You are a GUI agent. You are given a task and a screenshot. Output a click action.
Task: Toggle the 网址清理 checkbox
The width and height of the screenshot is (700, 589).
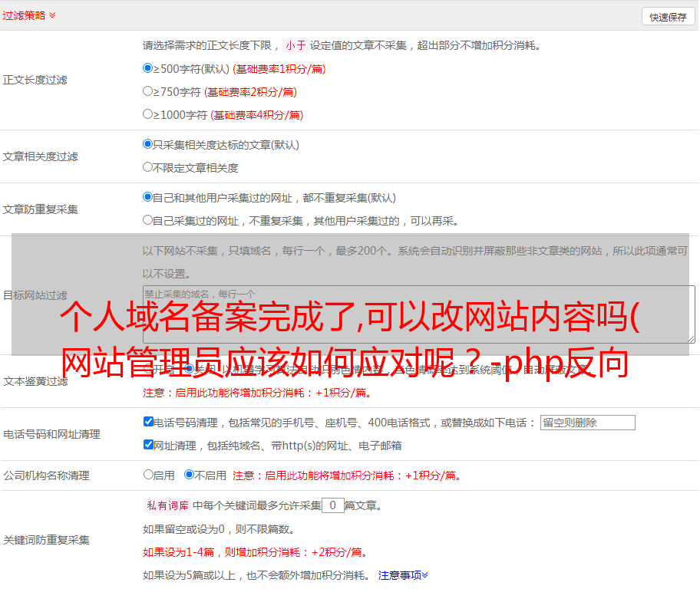point(148,444)
